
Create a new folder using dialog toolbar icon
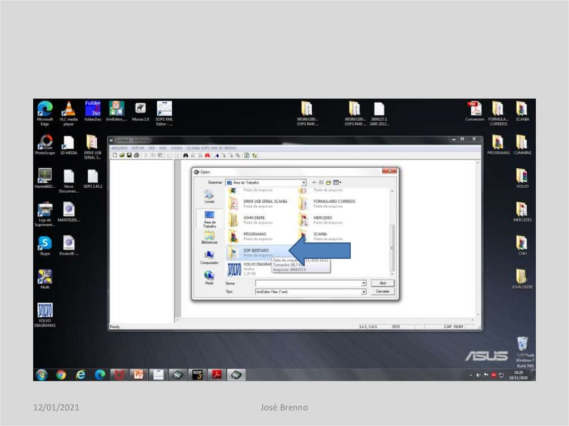pos(328,182)
